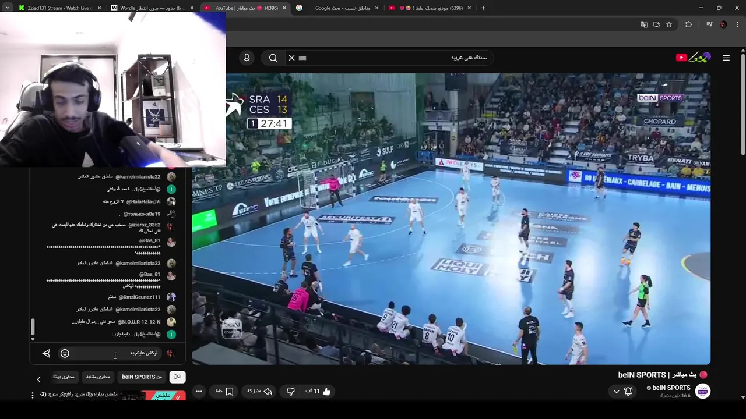Open a new browser tab
Screen dimensions: 746x419
coord(483,8)
